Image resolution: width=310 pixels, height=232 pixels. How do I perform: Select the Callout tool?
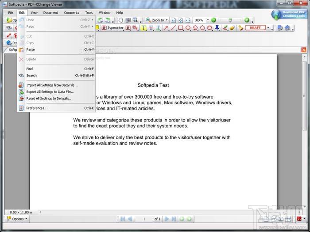tap(135, 28)
